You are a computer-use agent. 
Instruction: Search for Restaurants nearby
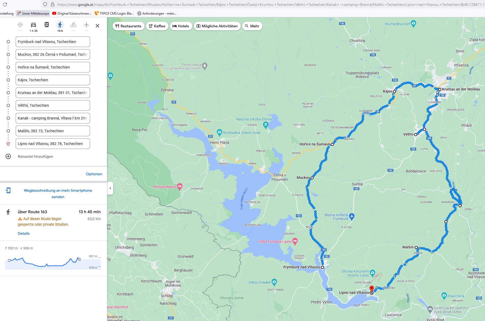pyautogui.click(x=128, y=26)
